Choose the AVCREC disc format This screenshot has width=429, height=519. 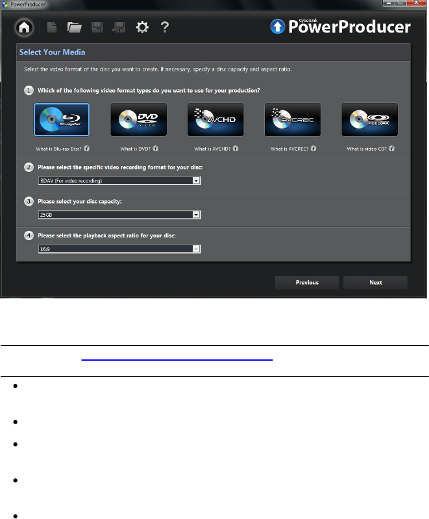293,119
